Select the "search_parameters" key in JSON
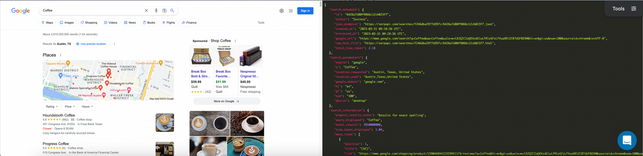This screenshot has width=643, height=156. coord(346,58)
